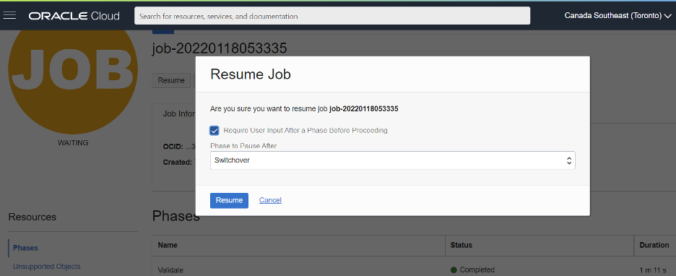Open the hamburger navigation menu
Image resolution: width=676 pixels, height=276 pixels.
[9, 15]
